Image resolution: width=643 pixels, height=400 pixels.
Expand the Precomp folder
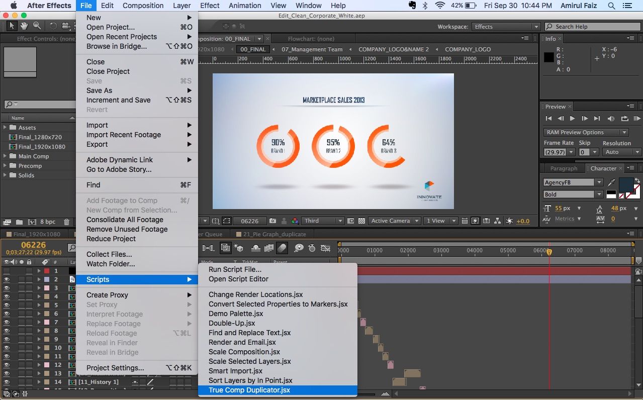pos(5,166)
